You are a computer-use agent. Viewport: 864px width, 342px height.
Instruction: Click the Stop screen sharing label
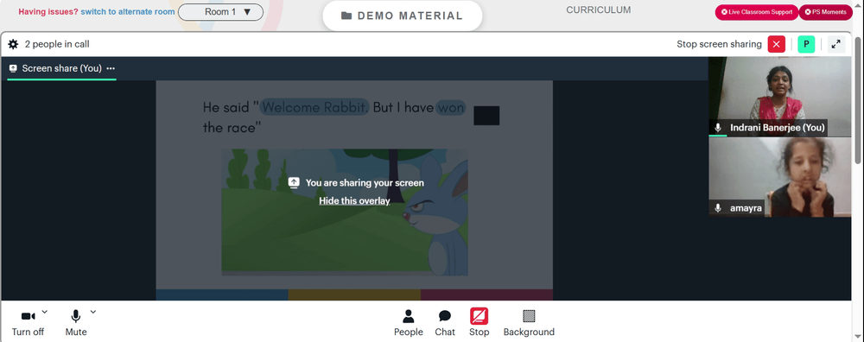point(719,44)
